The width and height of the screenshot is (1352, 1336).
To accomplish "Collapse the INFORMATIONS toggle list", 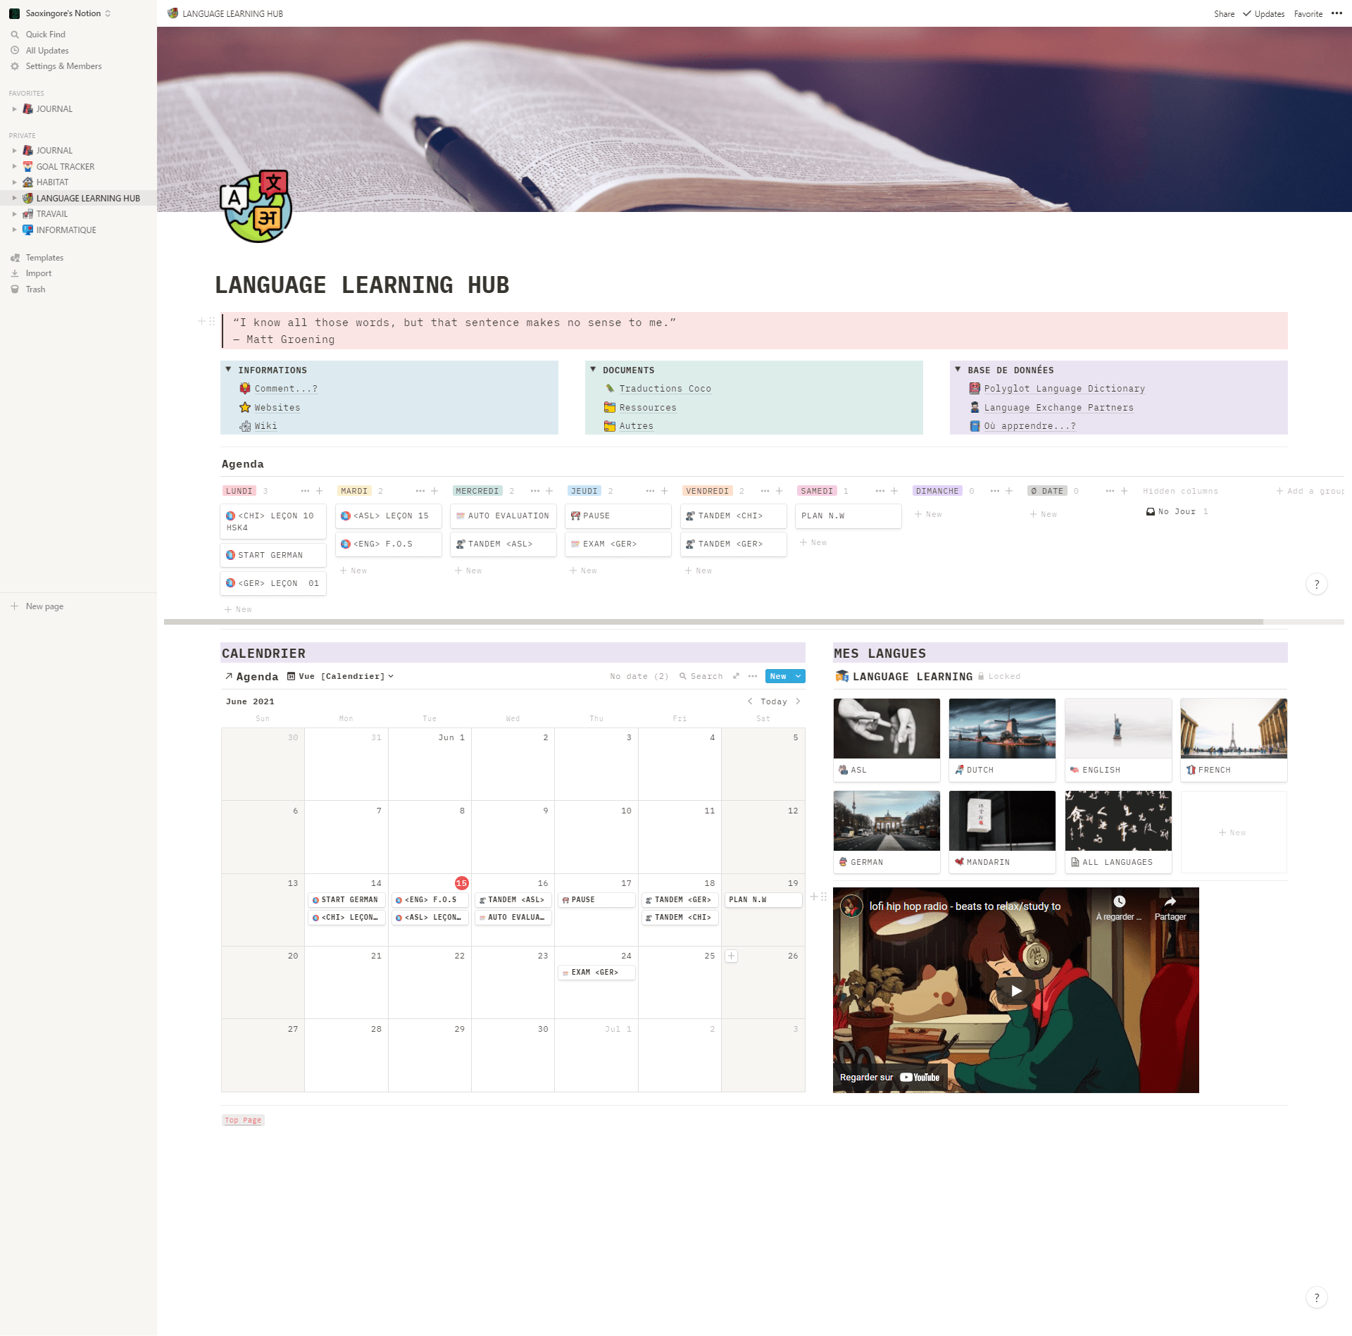I will [x=228, y=370].
